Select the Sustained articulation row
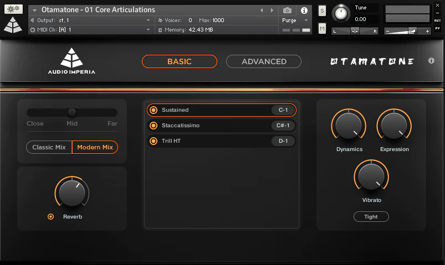Image resolution: width=445 pixels, height=265 pixels. (221, 110)
